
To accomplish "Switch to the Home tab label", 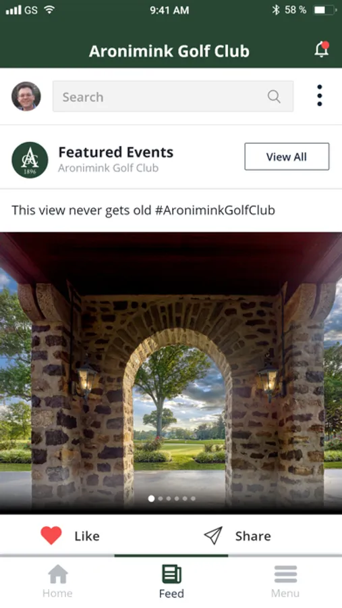I will (57, 593).
